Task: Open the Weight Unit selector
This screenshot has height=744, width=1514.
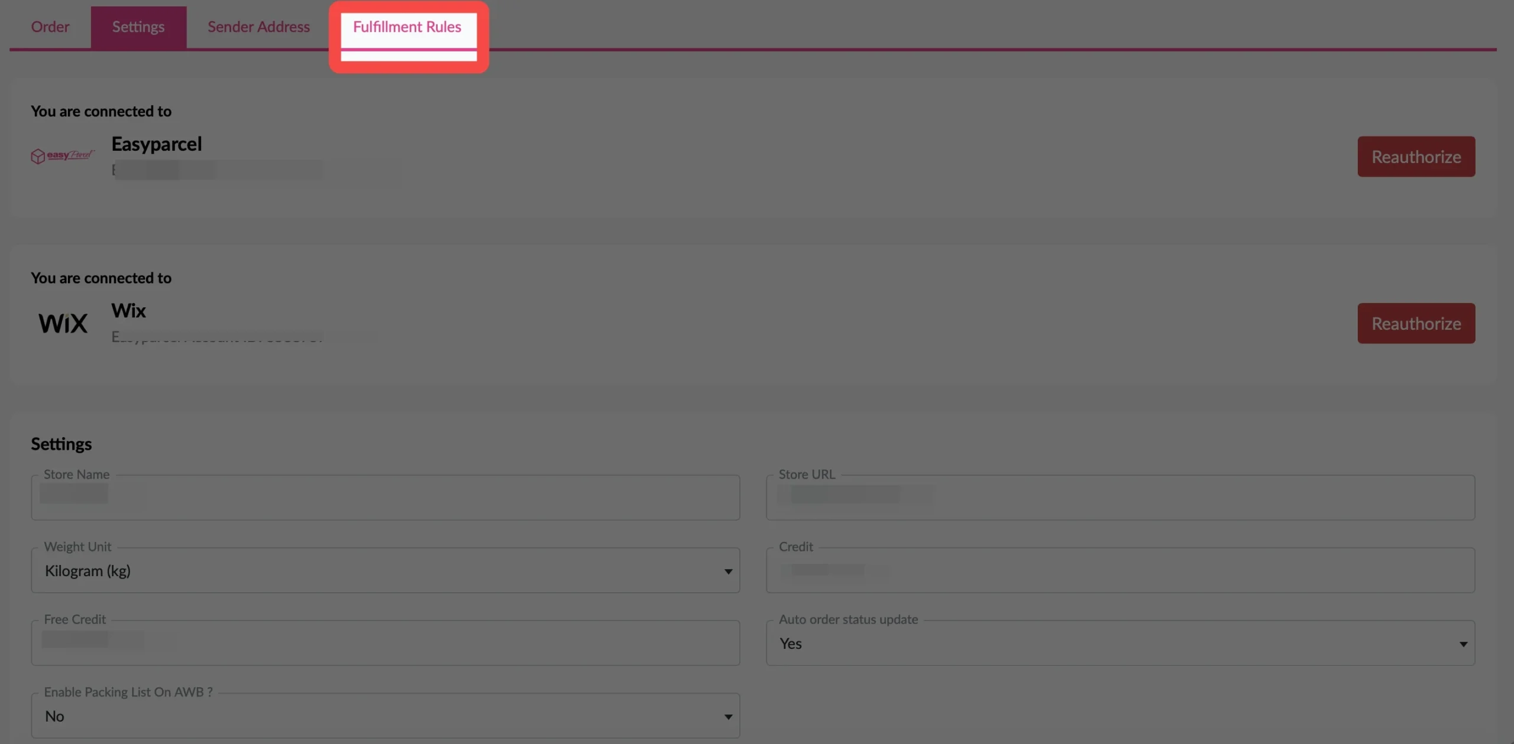Action: [x=384, y=571]
